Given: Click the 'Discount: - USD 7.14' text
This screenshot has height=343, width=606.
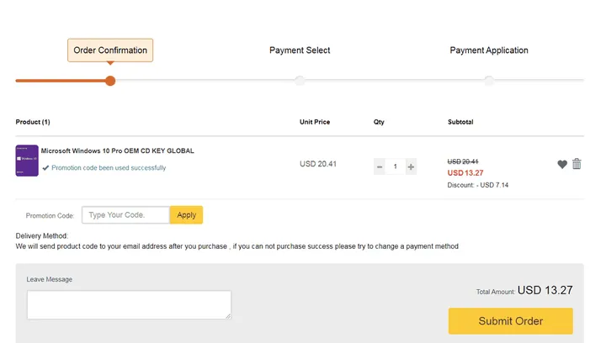Looking at the screenshot, I should [x=478, y=185].
